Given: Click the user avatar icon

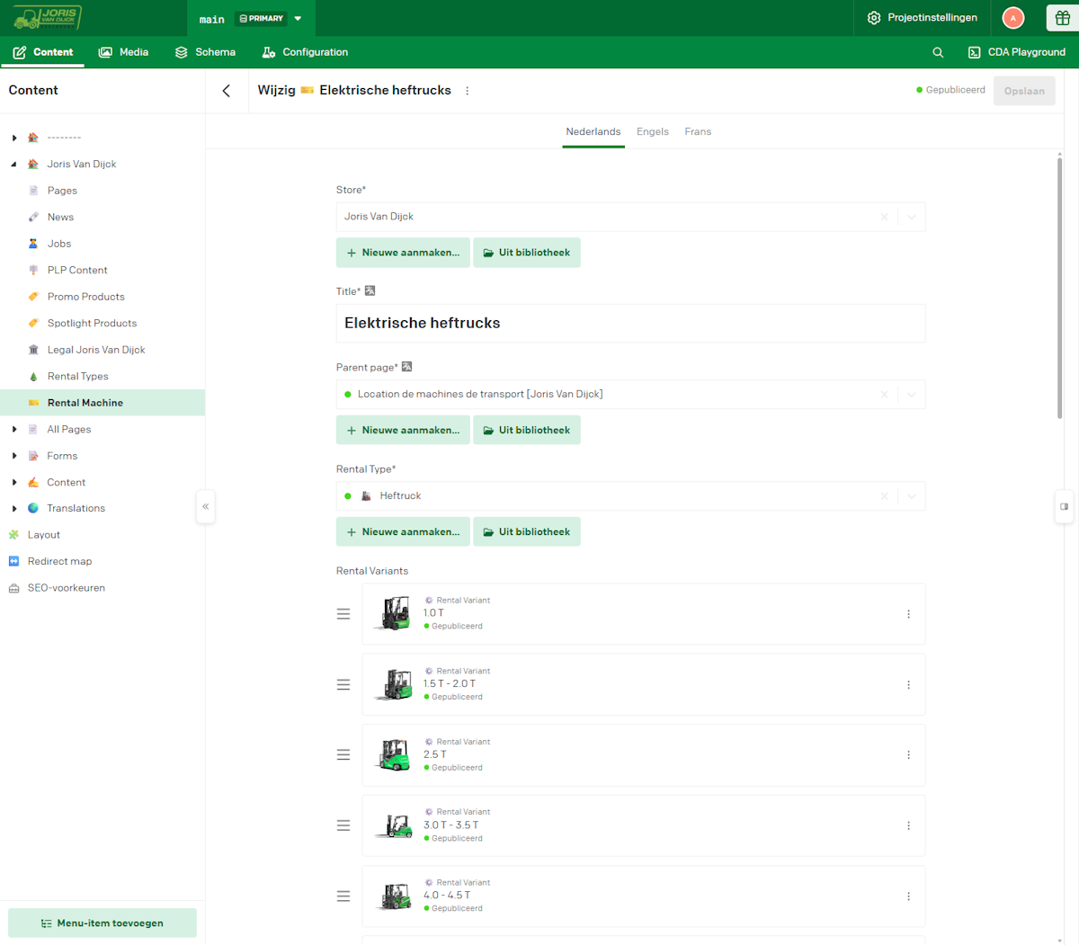Looking at the screenshot, I should (1013, 18).
